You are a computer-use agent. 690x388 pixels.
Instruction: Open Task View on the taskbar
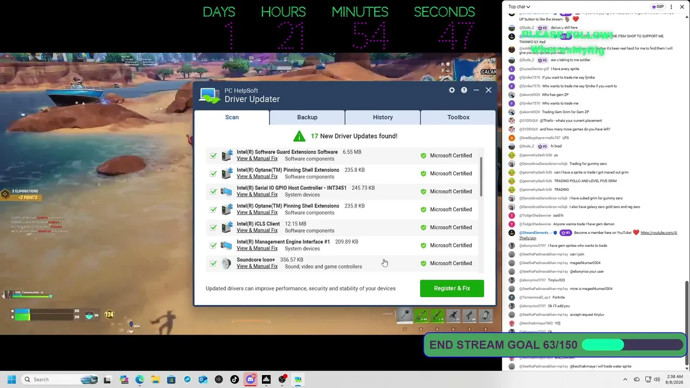click(x=107, y=379)
